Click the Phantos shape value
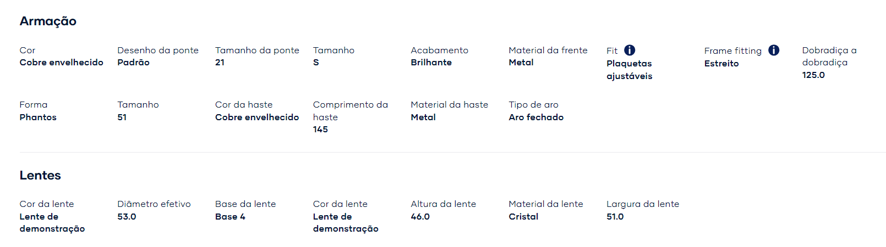This screenshot has height=247, width=886. [38, 117]
